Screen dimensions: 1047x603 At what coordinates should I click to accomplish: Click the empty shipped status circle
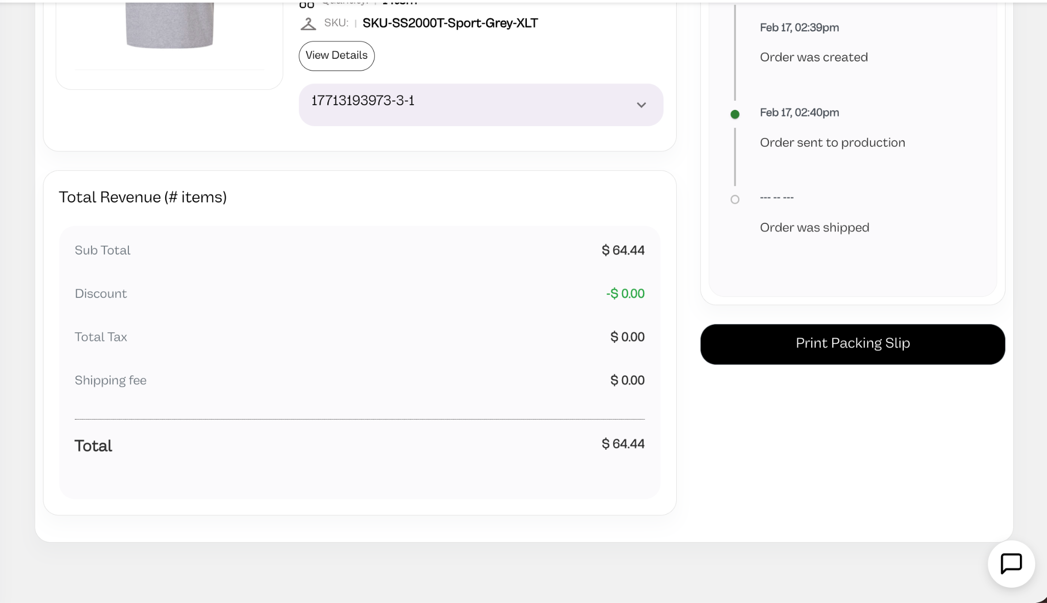pyautogui.click(x=735, y=200)
